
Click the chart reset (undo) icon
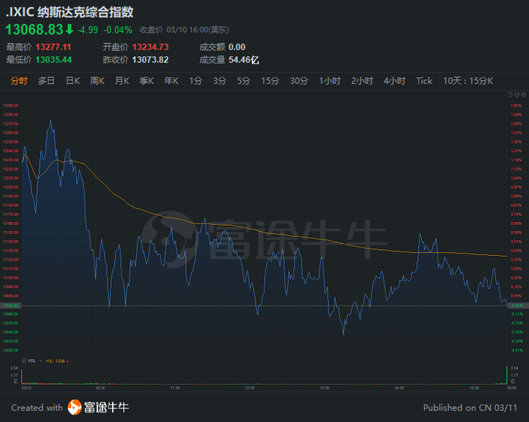[x=510, y=94]
